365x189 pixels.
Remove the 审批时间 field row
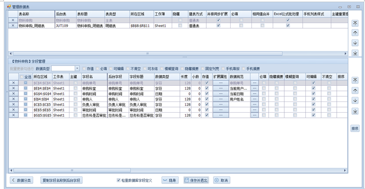(13, 110)
